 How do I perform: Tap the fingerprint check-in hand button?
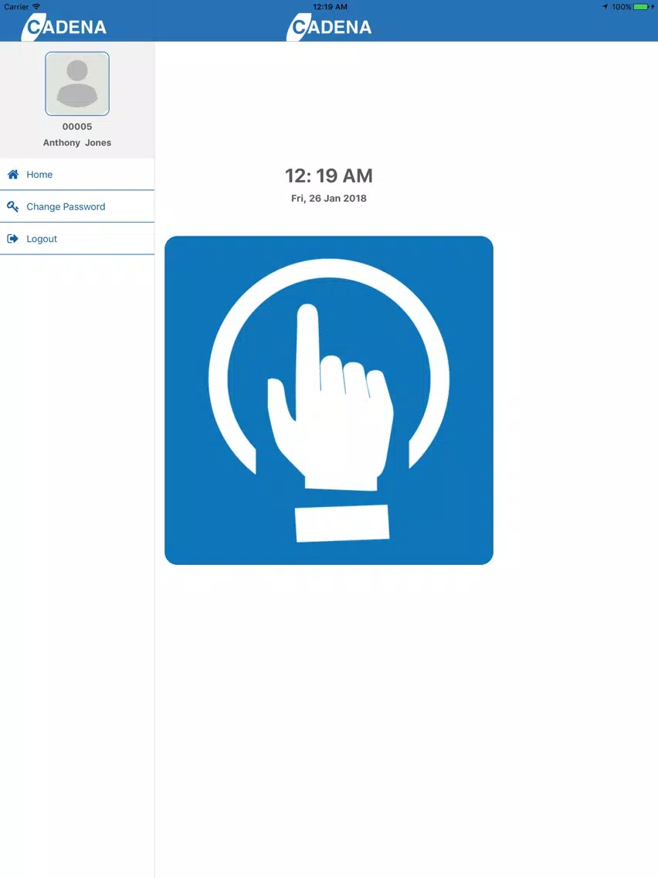pos(329,400)
